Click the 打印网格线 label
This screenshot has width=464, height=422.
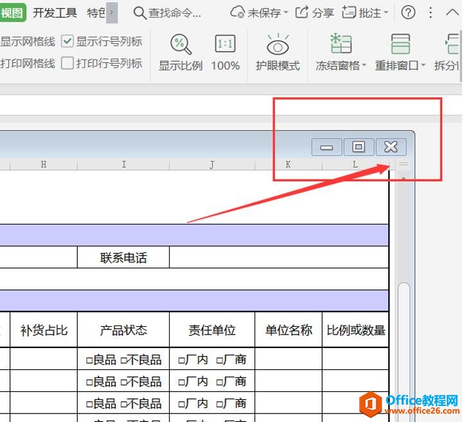pyautogui.click(x=28, y=64)
